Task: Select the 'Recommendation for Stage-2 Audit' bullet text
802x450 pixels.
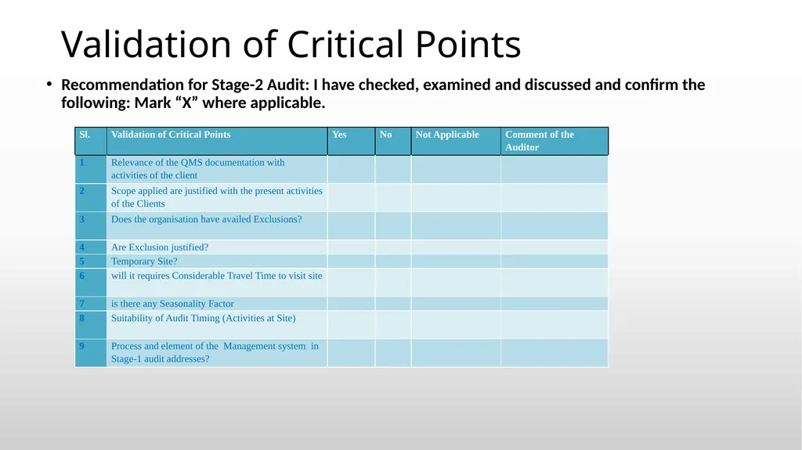Action: 383,94
